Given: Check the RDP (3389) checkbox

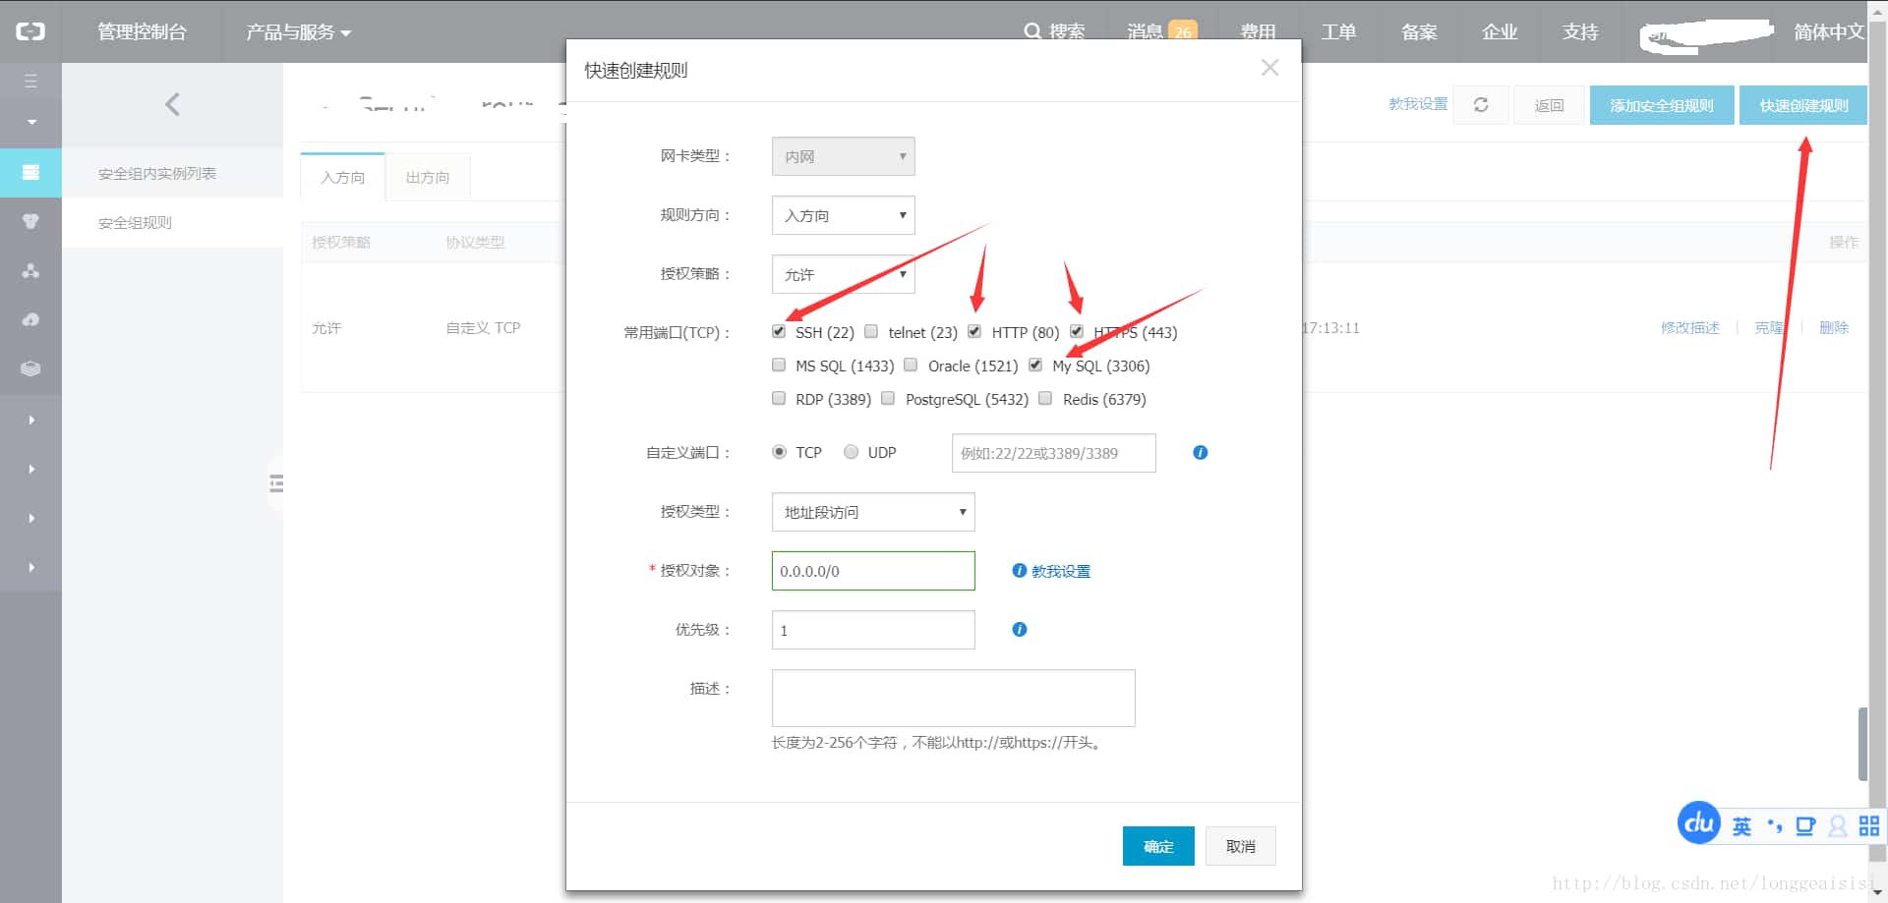Looking at the screenshot, I should (778, 397).
